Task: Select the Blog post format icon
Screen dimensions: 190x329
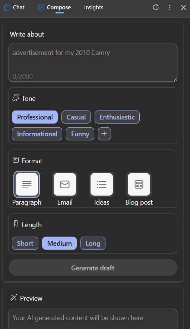Action: 139,184
